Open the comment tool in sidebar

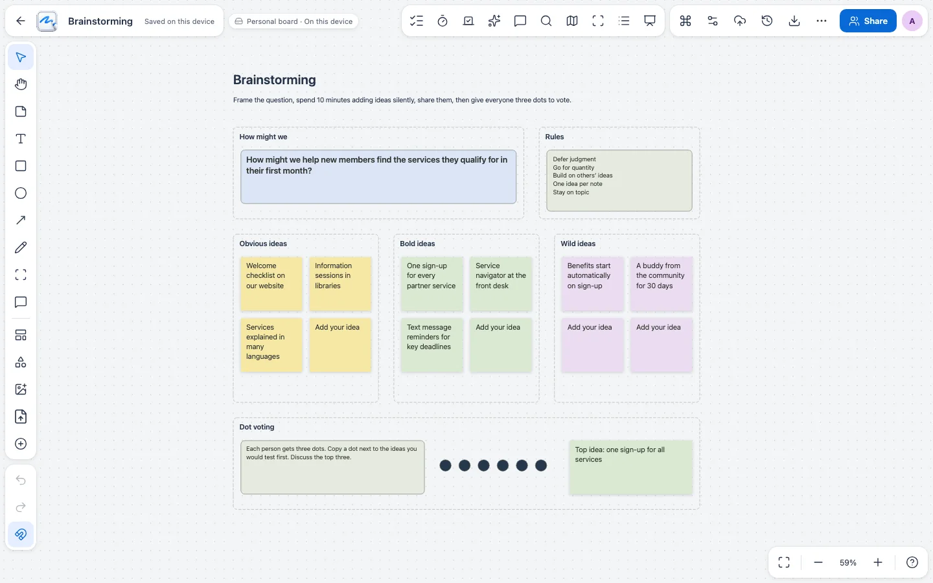point(21,302)
